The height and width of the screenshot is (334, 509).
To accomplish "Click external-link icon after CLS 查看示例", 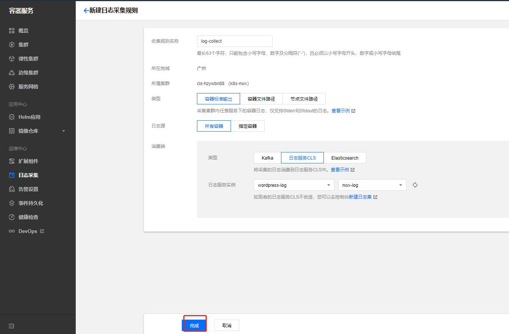I will click(353, 170).
